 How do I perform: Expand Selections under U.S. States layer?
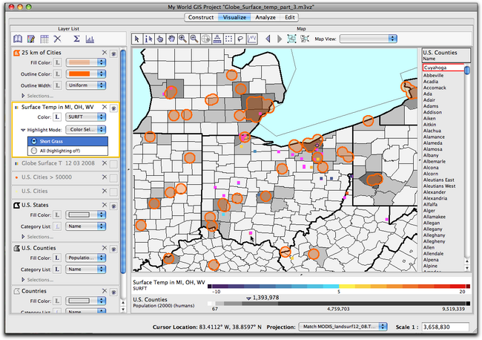pyautogui.click(x=24, y=238)
